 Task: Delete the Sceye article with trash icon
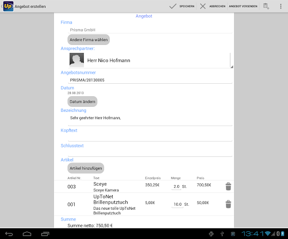(228, 186)
